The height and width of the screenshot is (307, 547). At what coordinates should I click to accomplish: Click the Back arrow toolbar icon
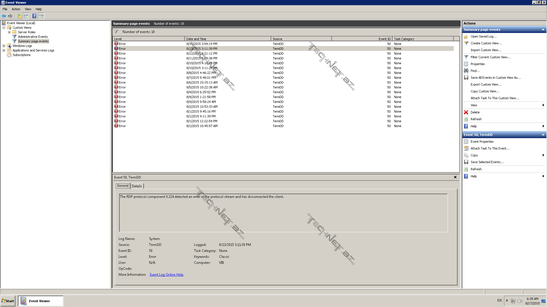coord(4,16)
